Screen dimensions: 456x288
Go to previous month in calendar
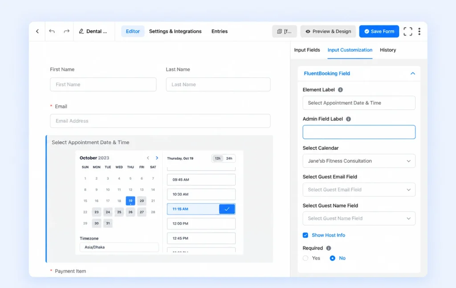point(148,158)
